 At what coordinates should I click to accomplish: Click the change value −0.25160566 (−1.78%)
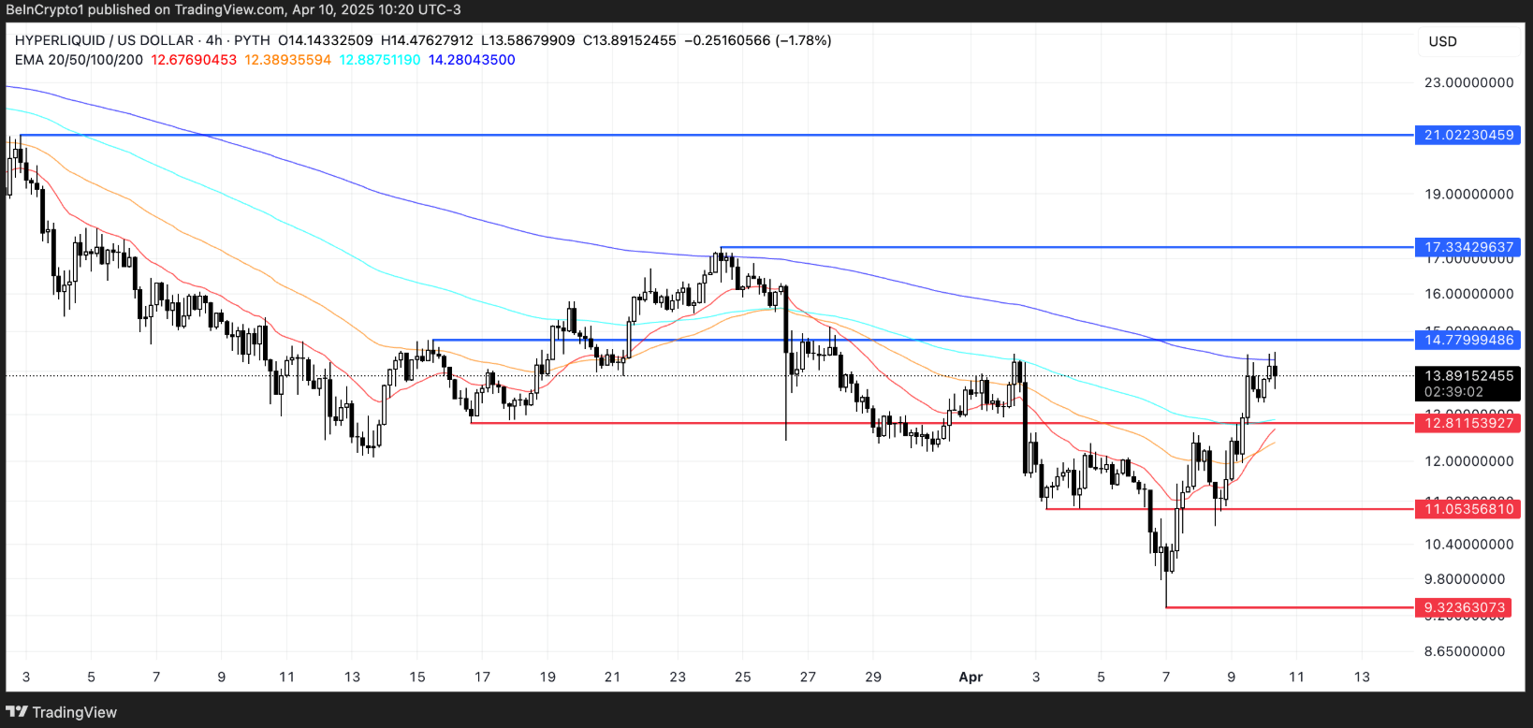[x=758, y=40]
